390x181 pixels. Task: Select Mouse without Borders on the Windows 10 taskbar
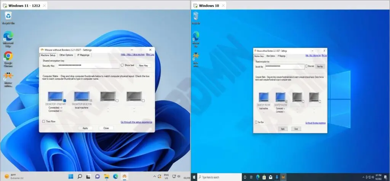click(283, 177)
